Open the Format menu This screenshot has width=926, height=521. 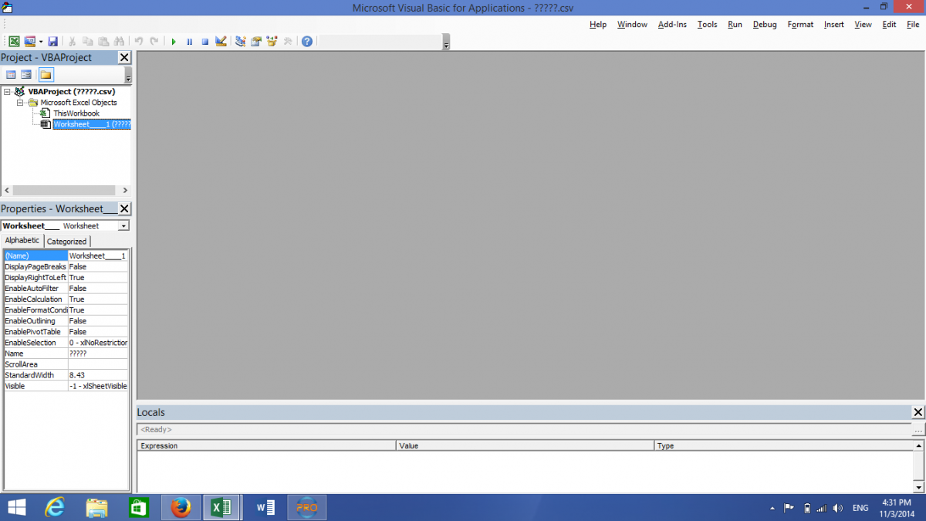pyautogui.click(x=800, y=25)
